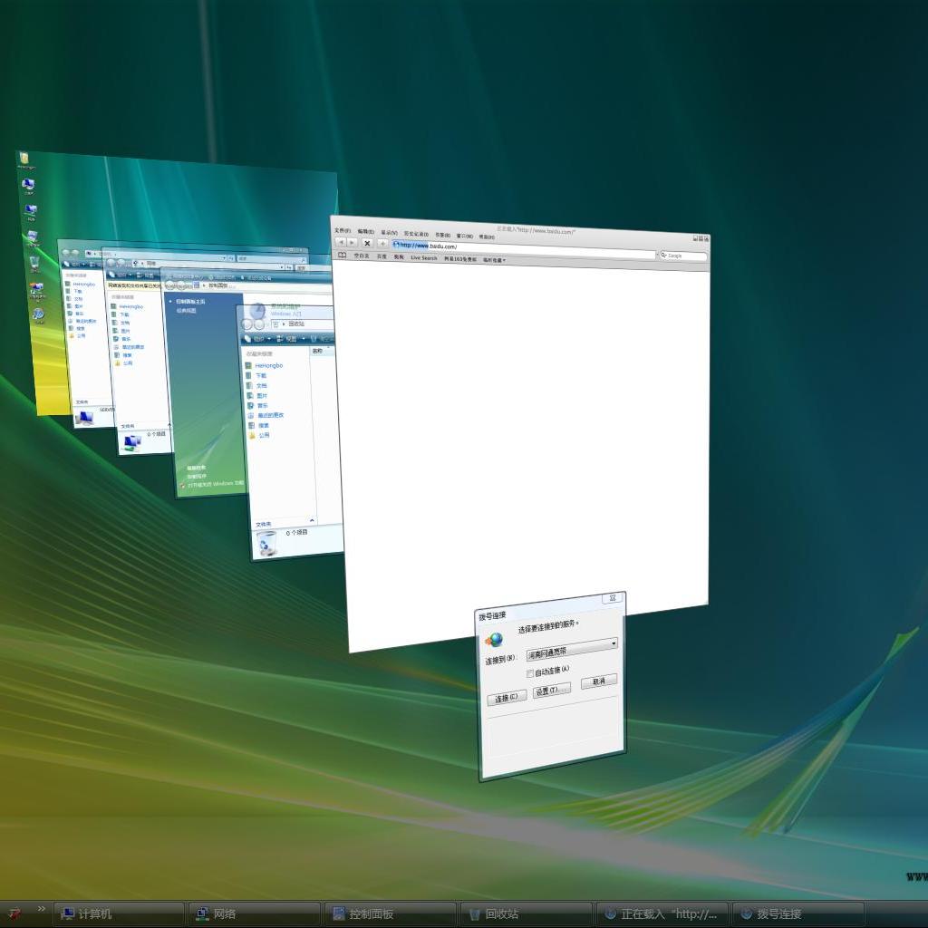928x928 pixels.
Task: Open a new tab with the + icon
Action: click(x=382, y=244)
